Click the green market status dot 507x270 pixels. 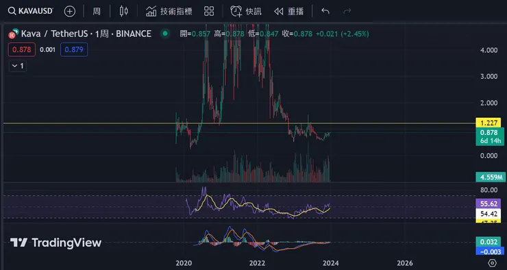[x=165, y=34]
